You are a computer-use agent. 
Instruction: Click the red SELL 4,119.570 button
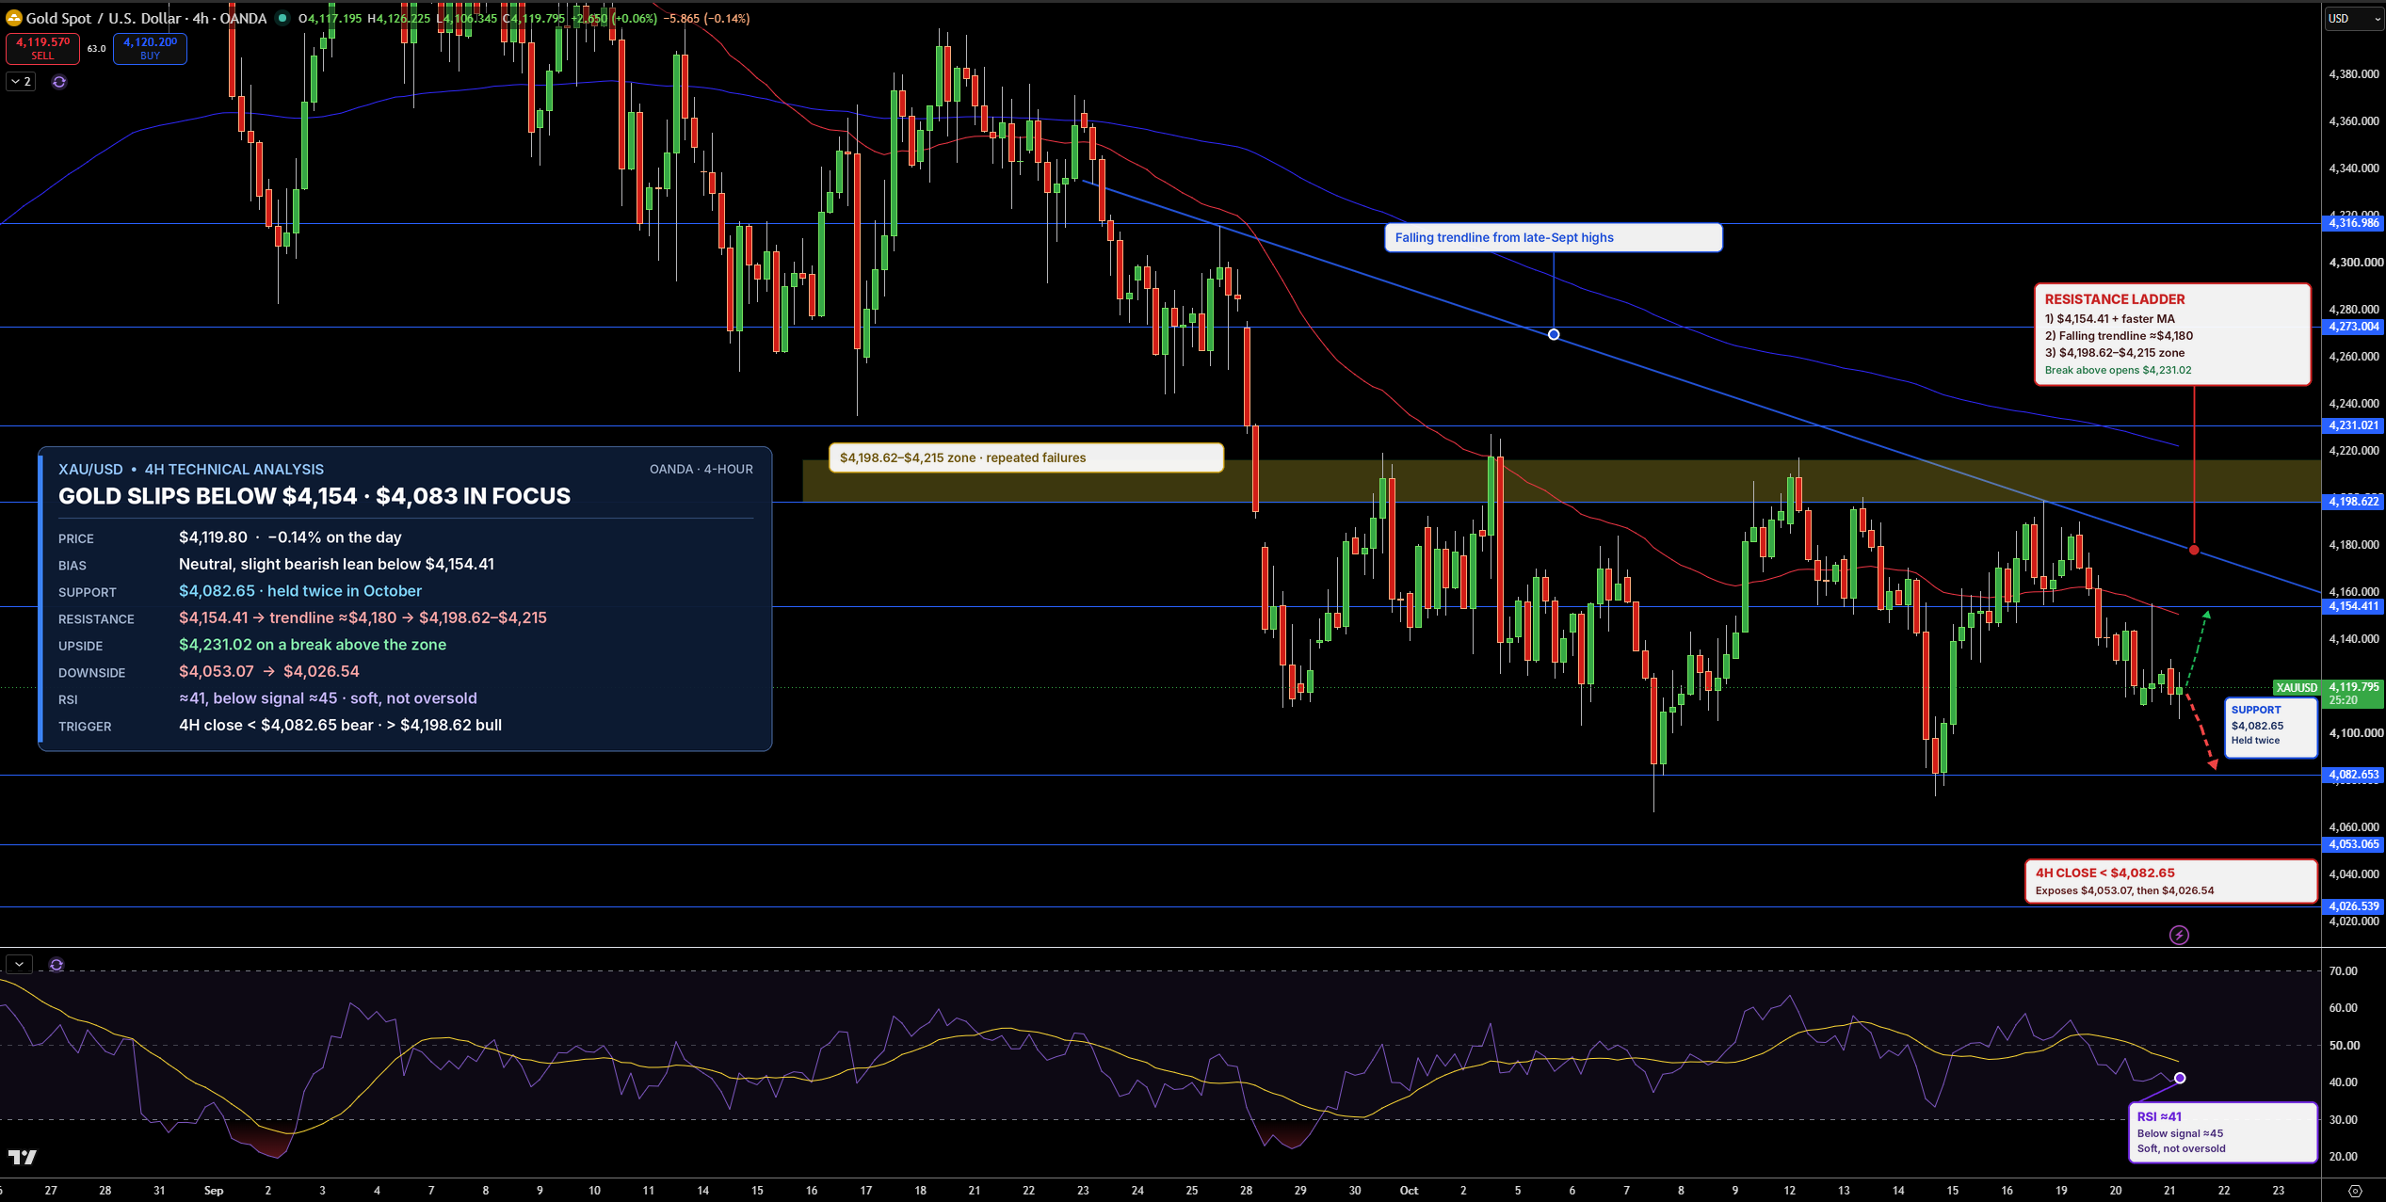click(42, 48)
